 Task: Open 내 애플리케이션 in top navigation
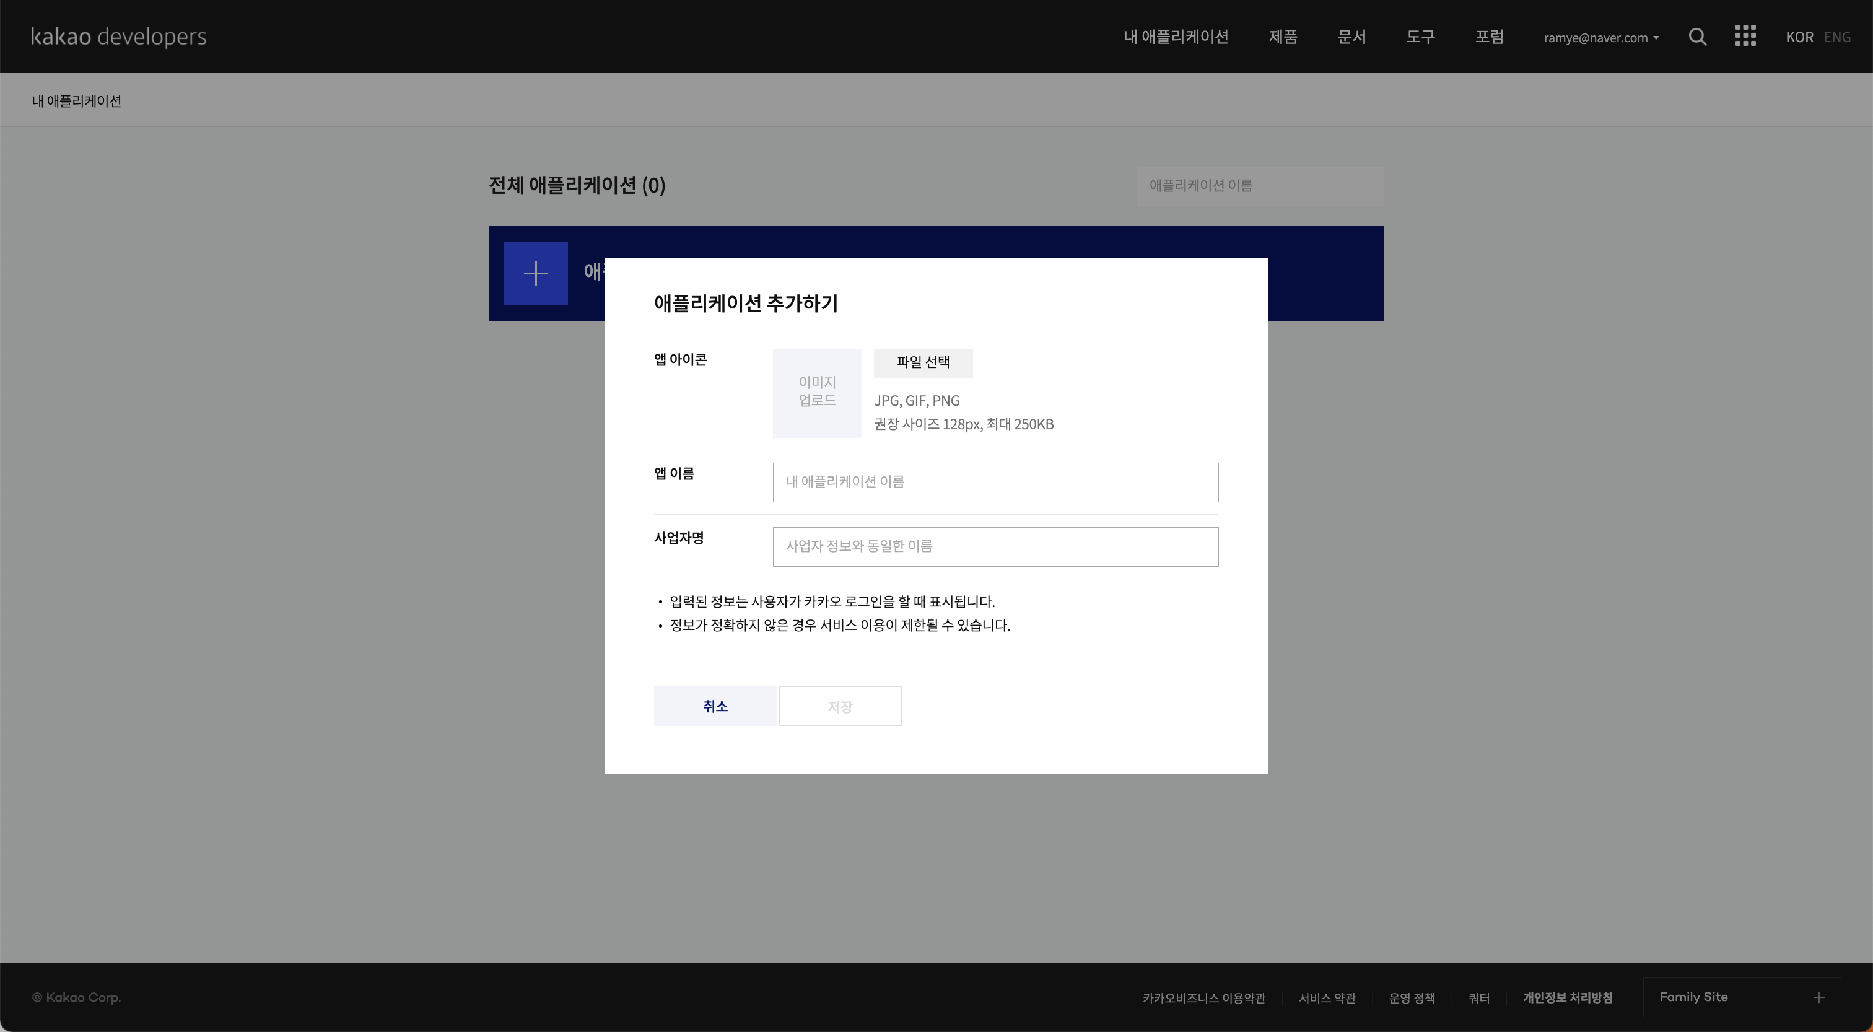[1176, 37]
